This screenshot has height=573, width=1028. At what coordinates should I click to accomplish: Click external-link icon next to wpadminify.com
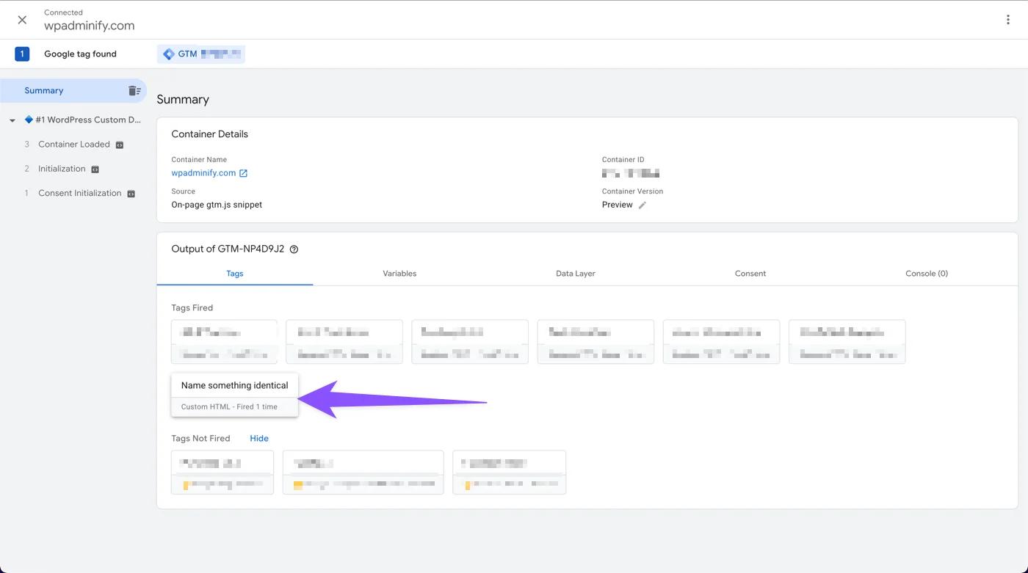(244, 174)
